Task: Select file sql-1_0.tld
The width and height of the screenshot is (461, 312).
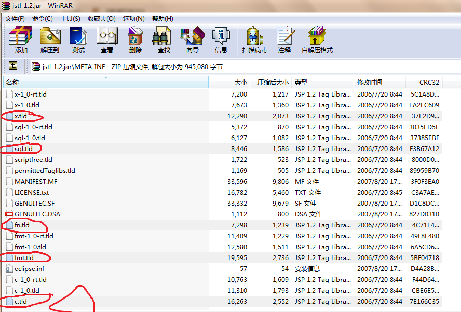Action: (x=30, y=138)
